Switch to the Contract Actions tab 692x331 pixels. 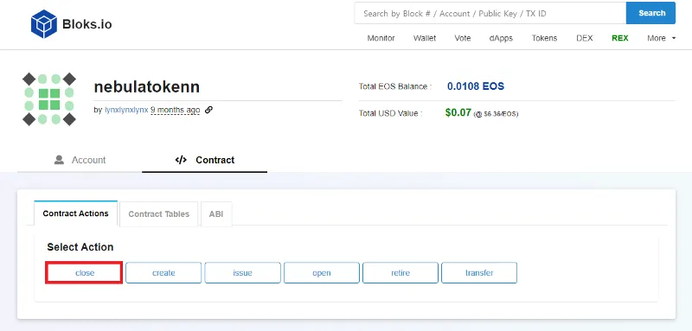[x=75, y=213]
